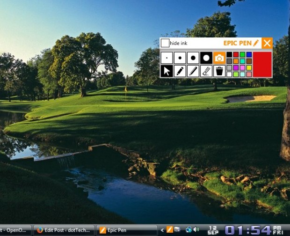Image resolution: width=290 pixels, height=236 pixels.
Task: Select the largest brush size
Action: pyautogui.click(x=206, y=58)
